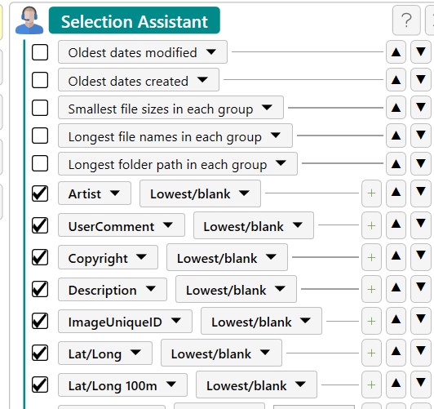Click the plus icon in Artist row
434x409 pixels.
click(371, 193)
